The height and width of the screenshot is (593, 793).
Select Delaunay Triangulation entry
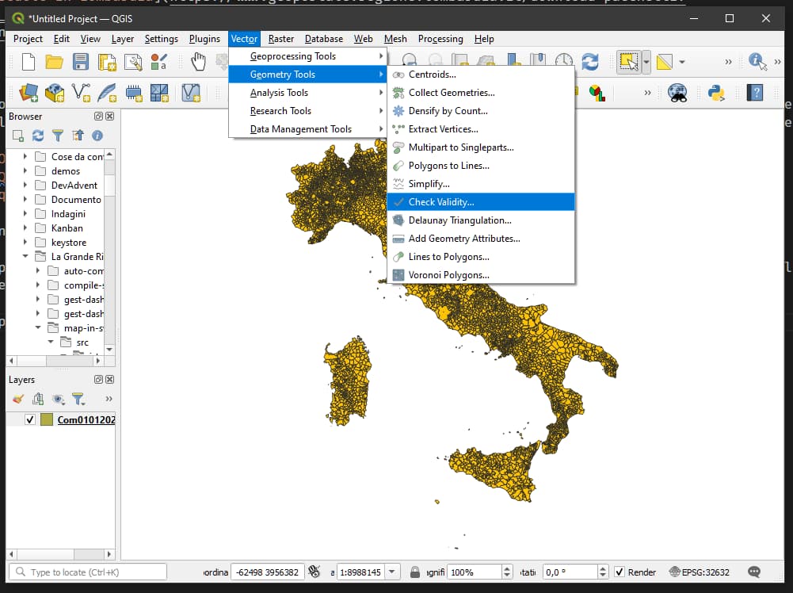[x=481, y=220]
